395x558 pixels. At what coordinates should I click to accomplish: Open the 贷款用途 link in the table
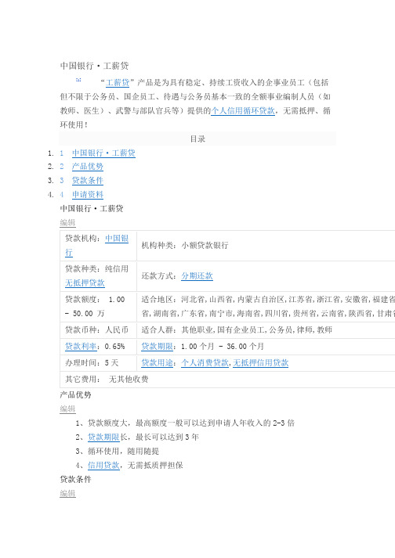(158, 362)
